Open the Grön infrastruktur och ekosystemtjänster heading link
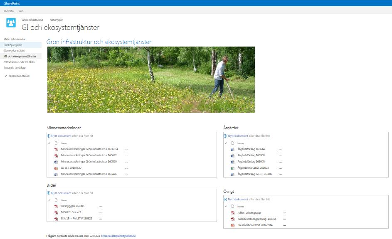 pyautogui.click(x=99, y=42)
